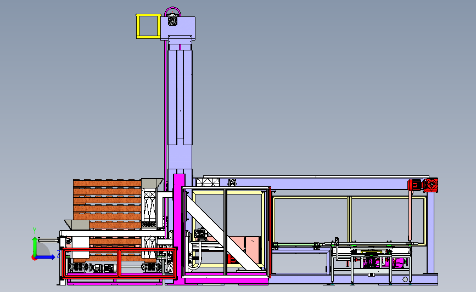Select the yellow guard frame atop the tower

[x=148, y=26]
